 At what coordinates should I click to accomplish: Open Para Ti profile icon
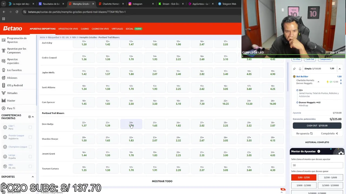(4, 108)
